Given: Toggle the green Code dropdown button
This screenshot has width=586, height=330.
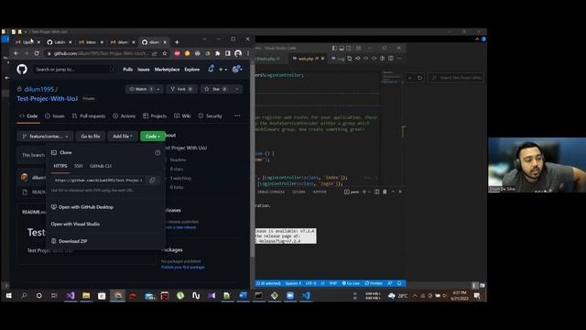Looking at the screenshot, I should pyautogui.click(x=153, y=137).
